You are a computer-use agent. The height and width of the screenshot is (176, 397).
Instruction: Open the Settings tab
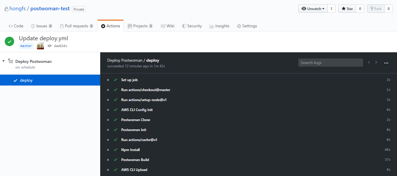247,26
